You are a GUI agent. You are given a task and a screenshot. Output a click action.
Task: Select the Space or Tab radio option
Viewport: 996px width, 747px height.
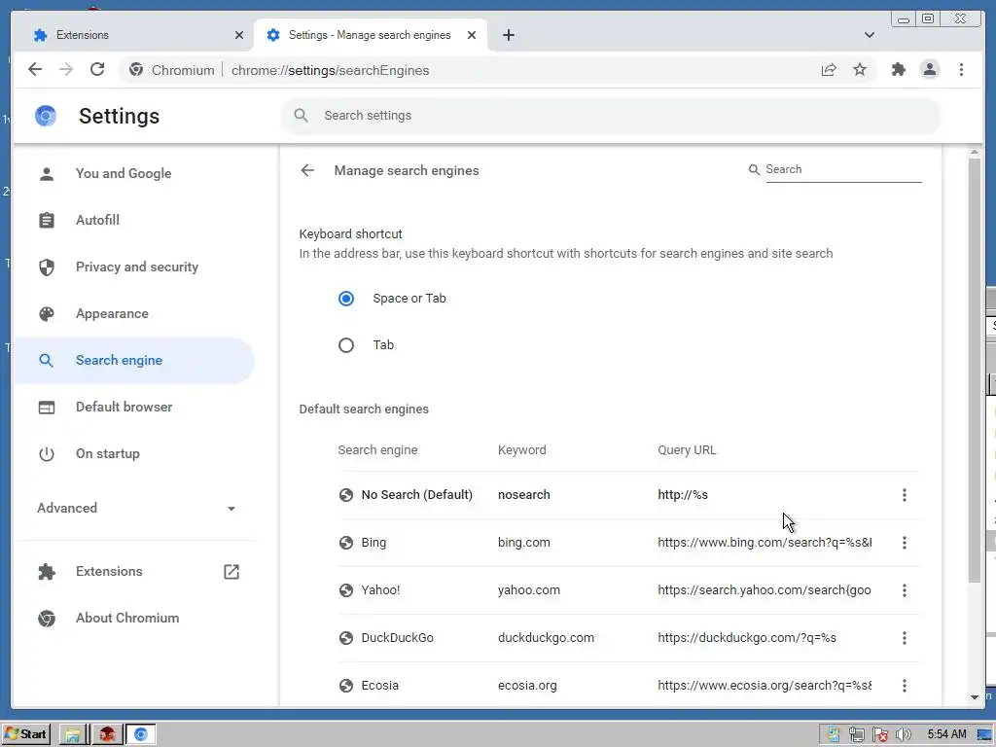pyautogui.click(x=346, y=299)
